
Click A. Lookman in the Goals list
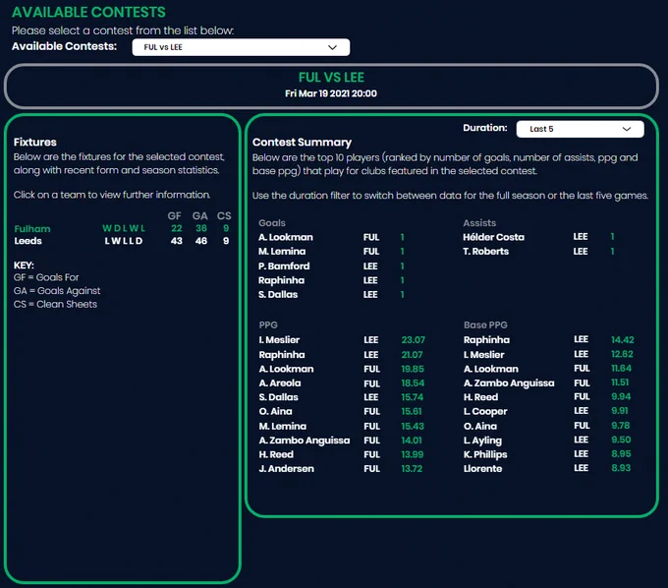(286, 237)
